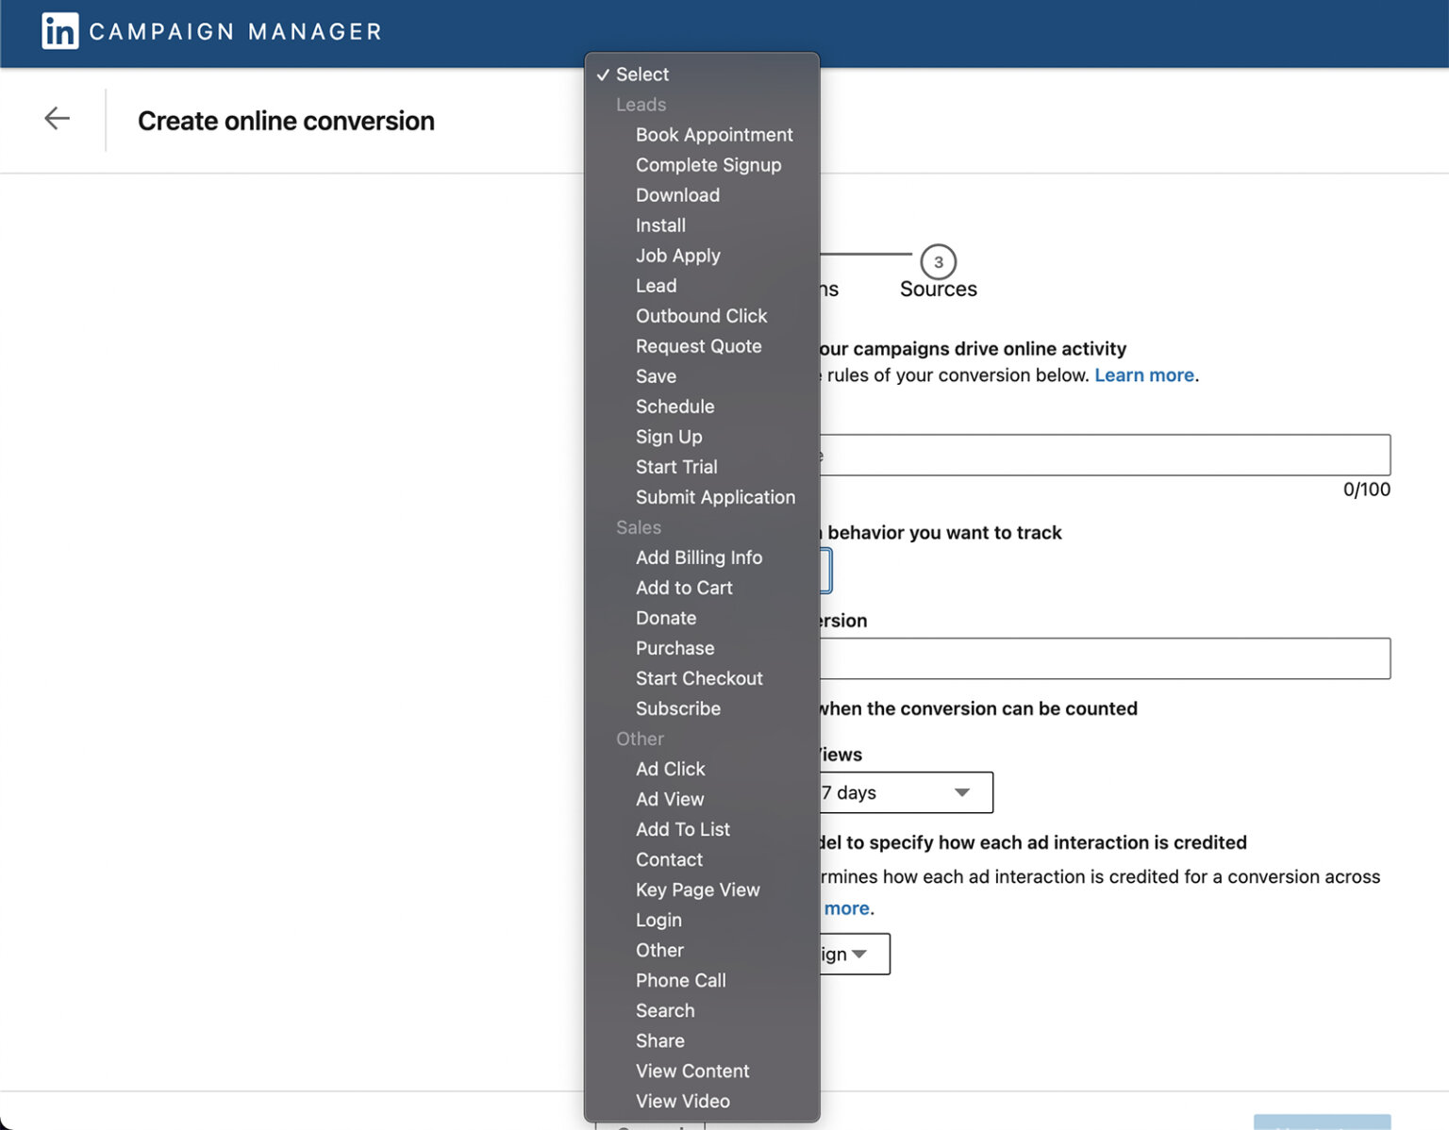Select Phone Call in the list
The image size is (1449, 1130).
click(x=680, y=980)
